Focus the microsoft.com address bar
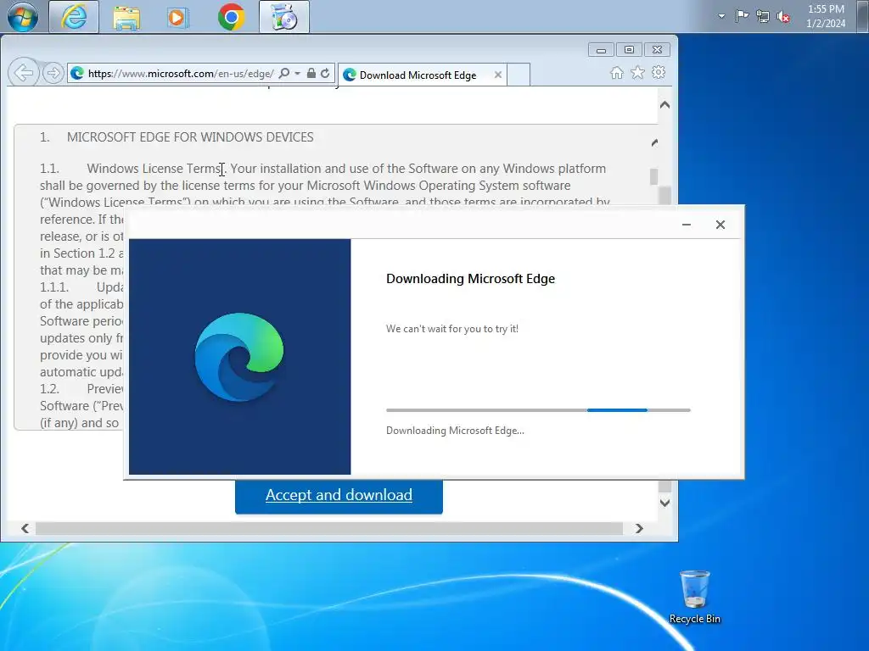The height and width of the screenshot is (651, 869). [180, 73]
